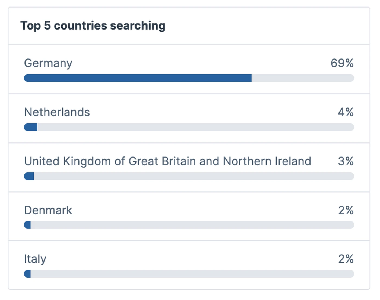Click the filled blue portion of Netherlands bar
380x300 pixels.
(30, 127)
